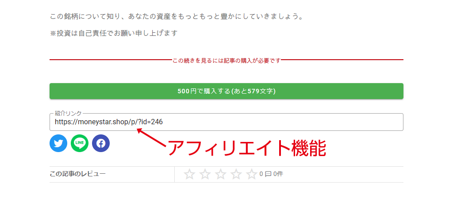Rate the article two stars
The height and width of the screenshot is (210, 453).
coord(205,174)
